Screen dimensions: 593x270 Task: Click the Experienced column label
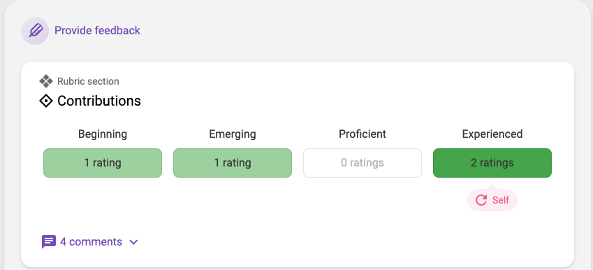pyautogui.click(x=492, y=134)
